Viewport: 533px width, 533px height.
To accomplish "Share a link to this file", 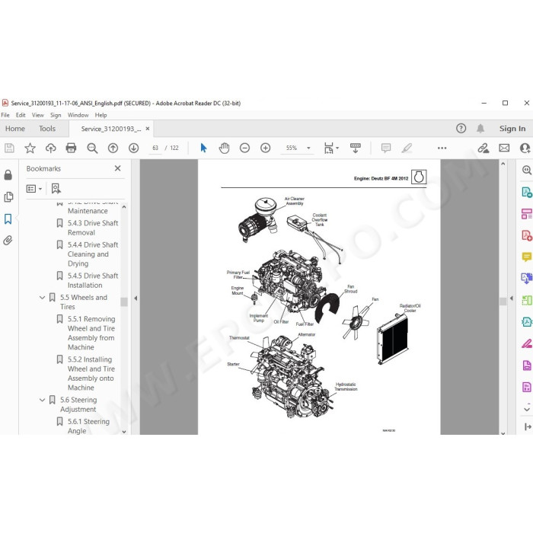I will click(483, 148).
